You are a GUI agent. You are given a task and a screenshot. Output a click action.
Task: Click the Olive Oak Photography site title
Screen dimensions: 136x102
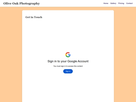[21, 4]
